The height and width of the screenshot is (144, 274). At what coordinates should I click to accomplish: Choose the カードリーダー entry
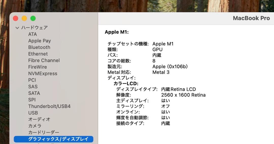tap(44, 133)
